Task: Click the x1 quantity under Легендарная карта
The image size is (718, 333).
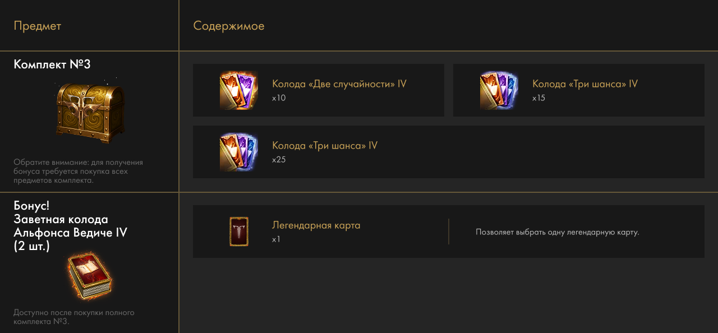Action: tap(276, 239)
